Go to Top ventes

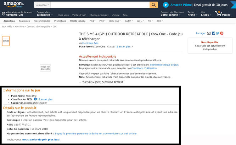point(24,21)
